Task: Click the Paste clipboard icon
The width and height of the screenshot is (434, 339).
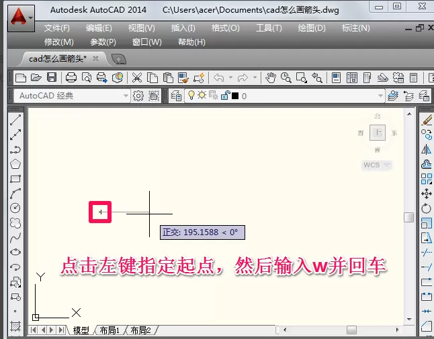Action: click(168, 78)
